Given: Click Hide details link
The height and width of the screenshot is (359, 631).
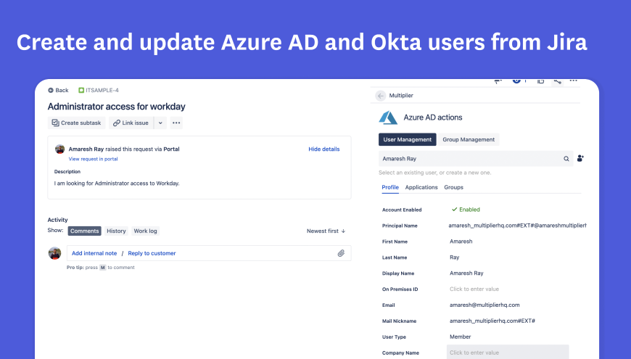Looking at the screenshot, I should pos(324,149).
